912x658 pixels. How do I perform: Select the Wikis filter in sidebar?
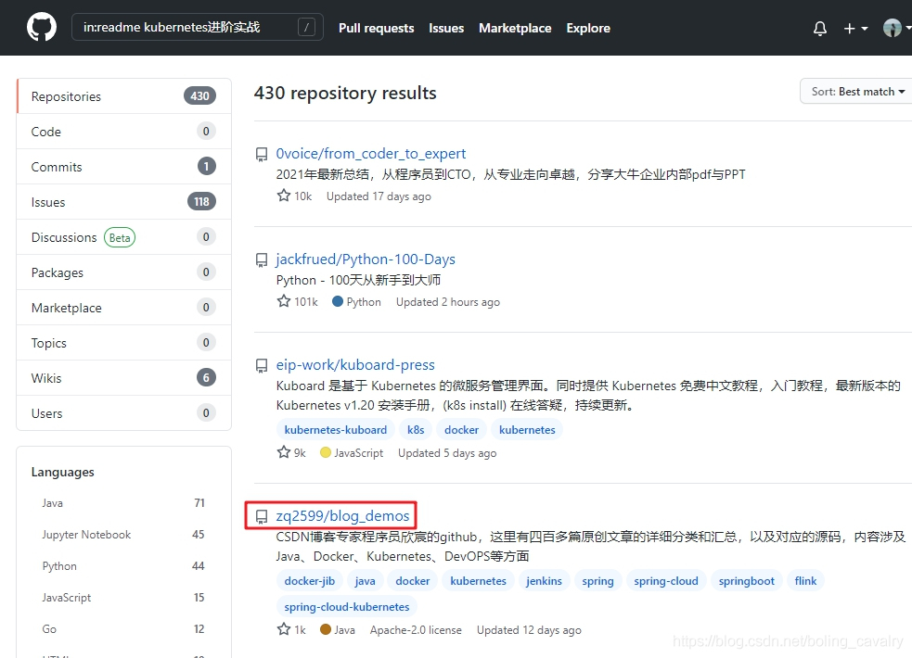pos(124,378)
